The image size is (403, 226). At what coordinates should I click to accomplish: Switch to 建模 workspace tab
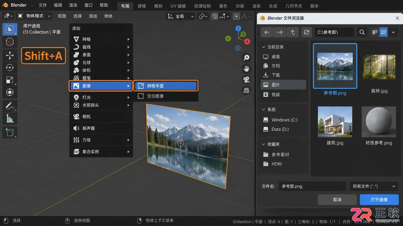tap(142, 6)
